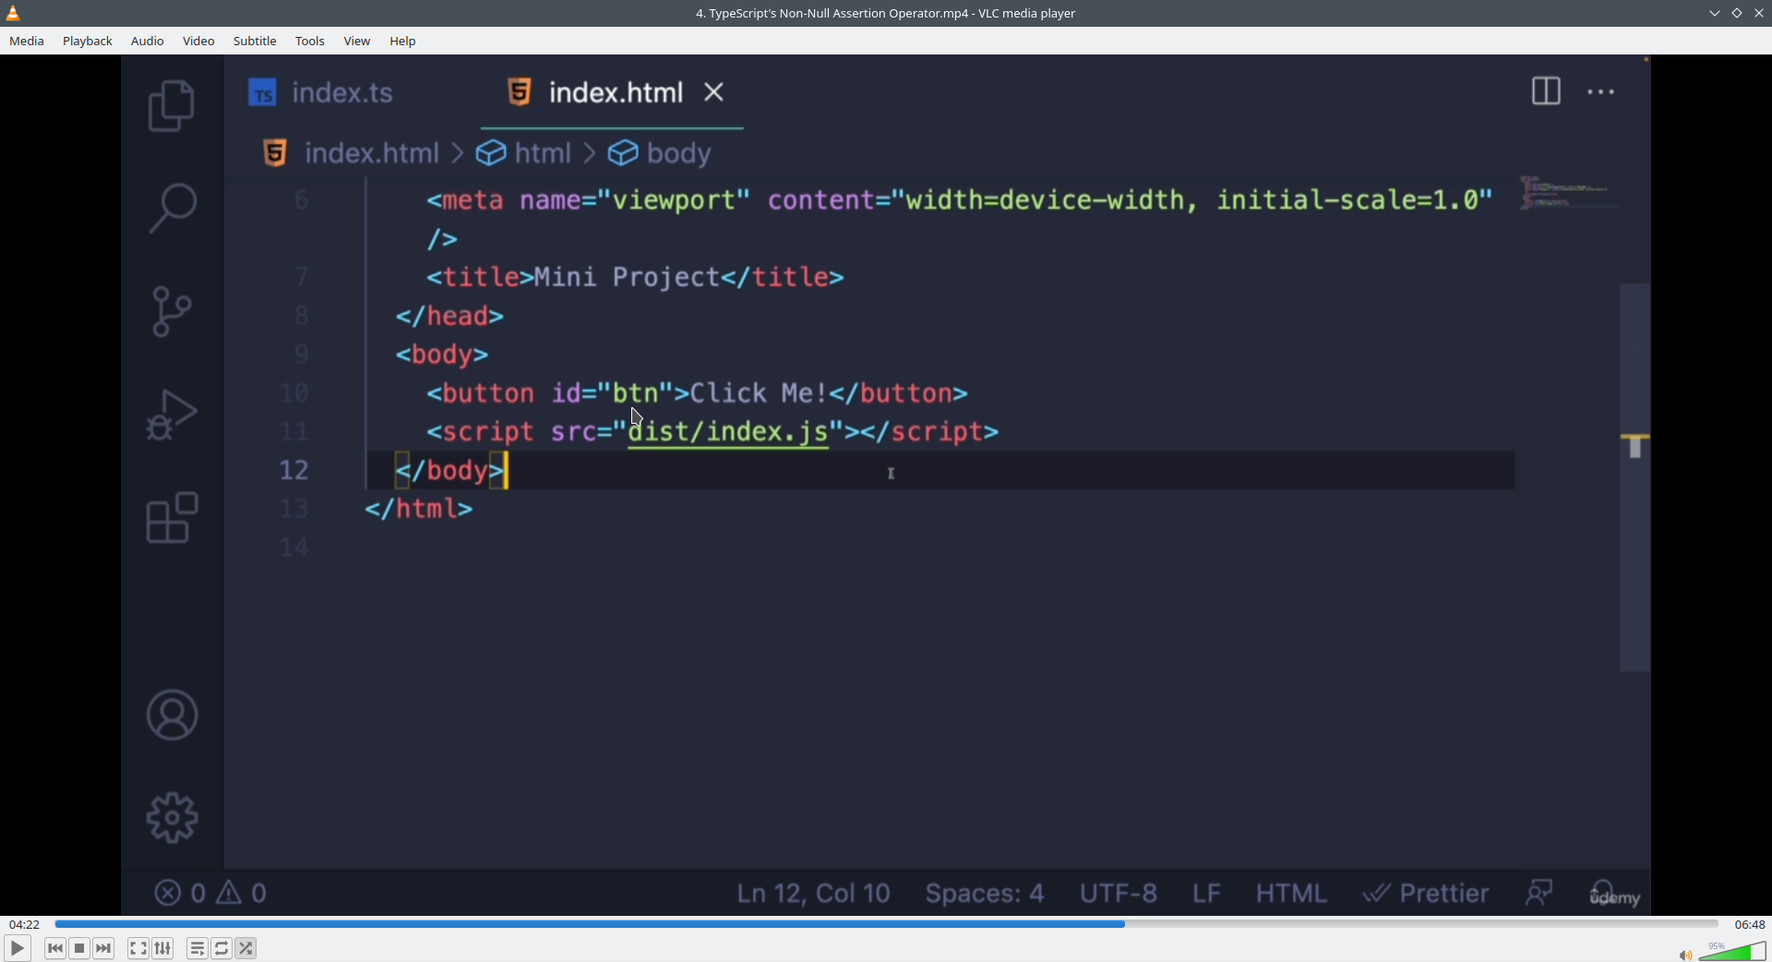Open the Accounts icon

pos(173,715)
